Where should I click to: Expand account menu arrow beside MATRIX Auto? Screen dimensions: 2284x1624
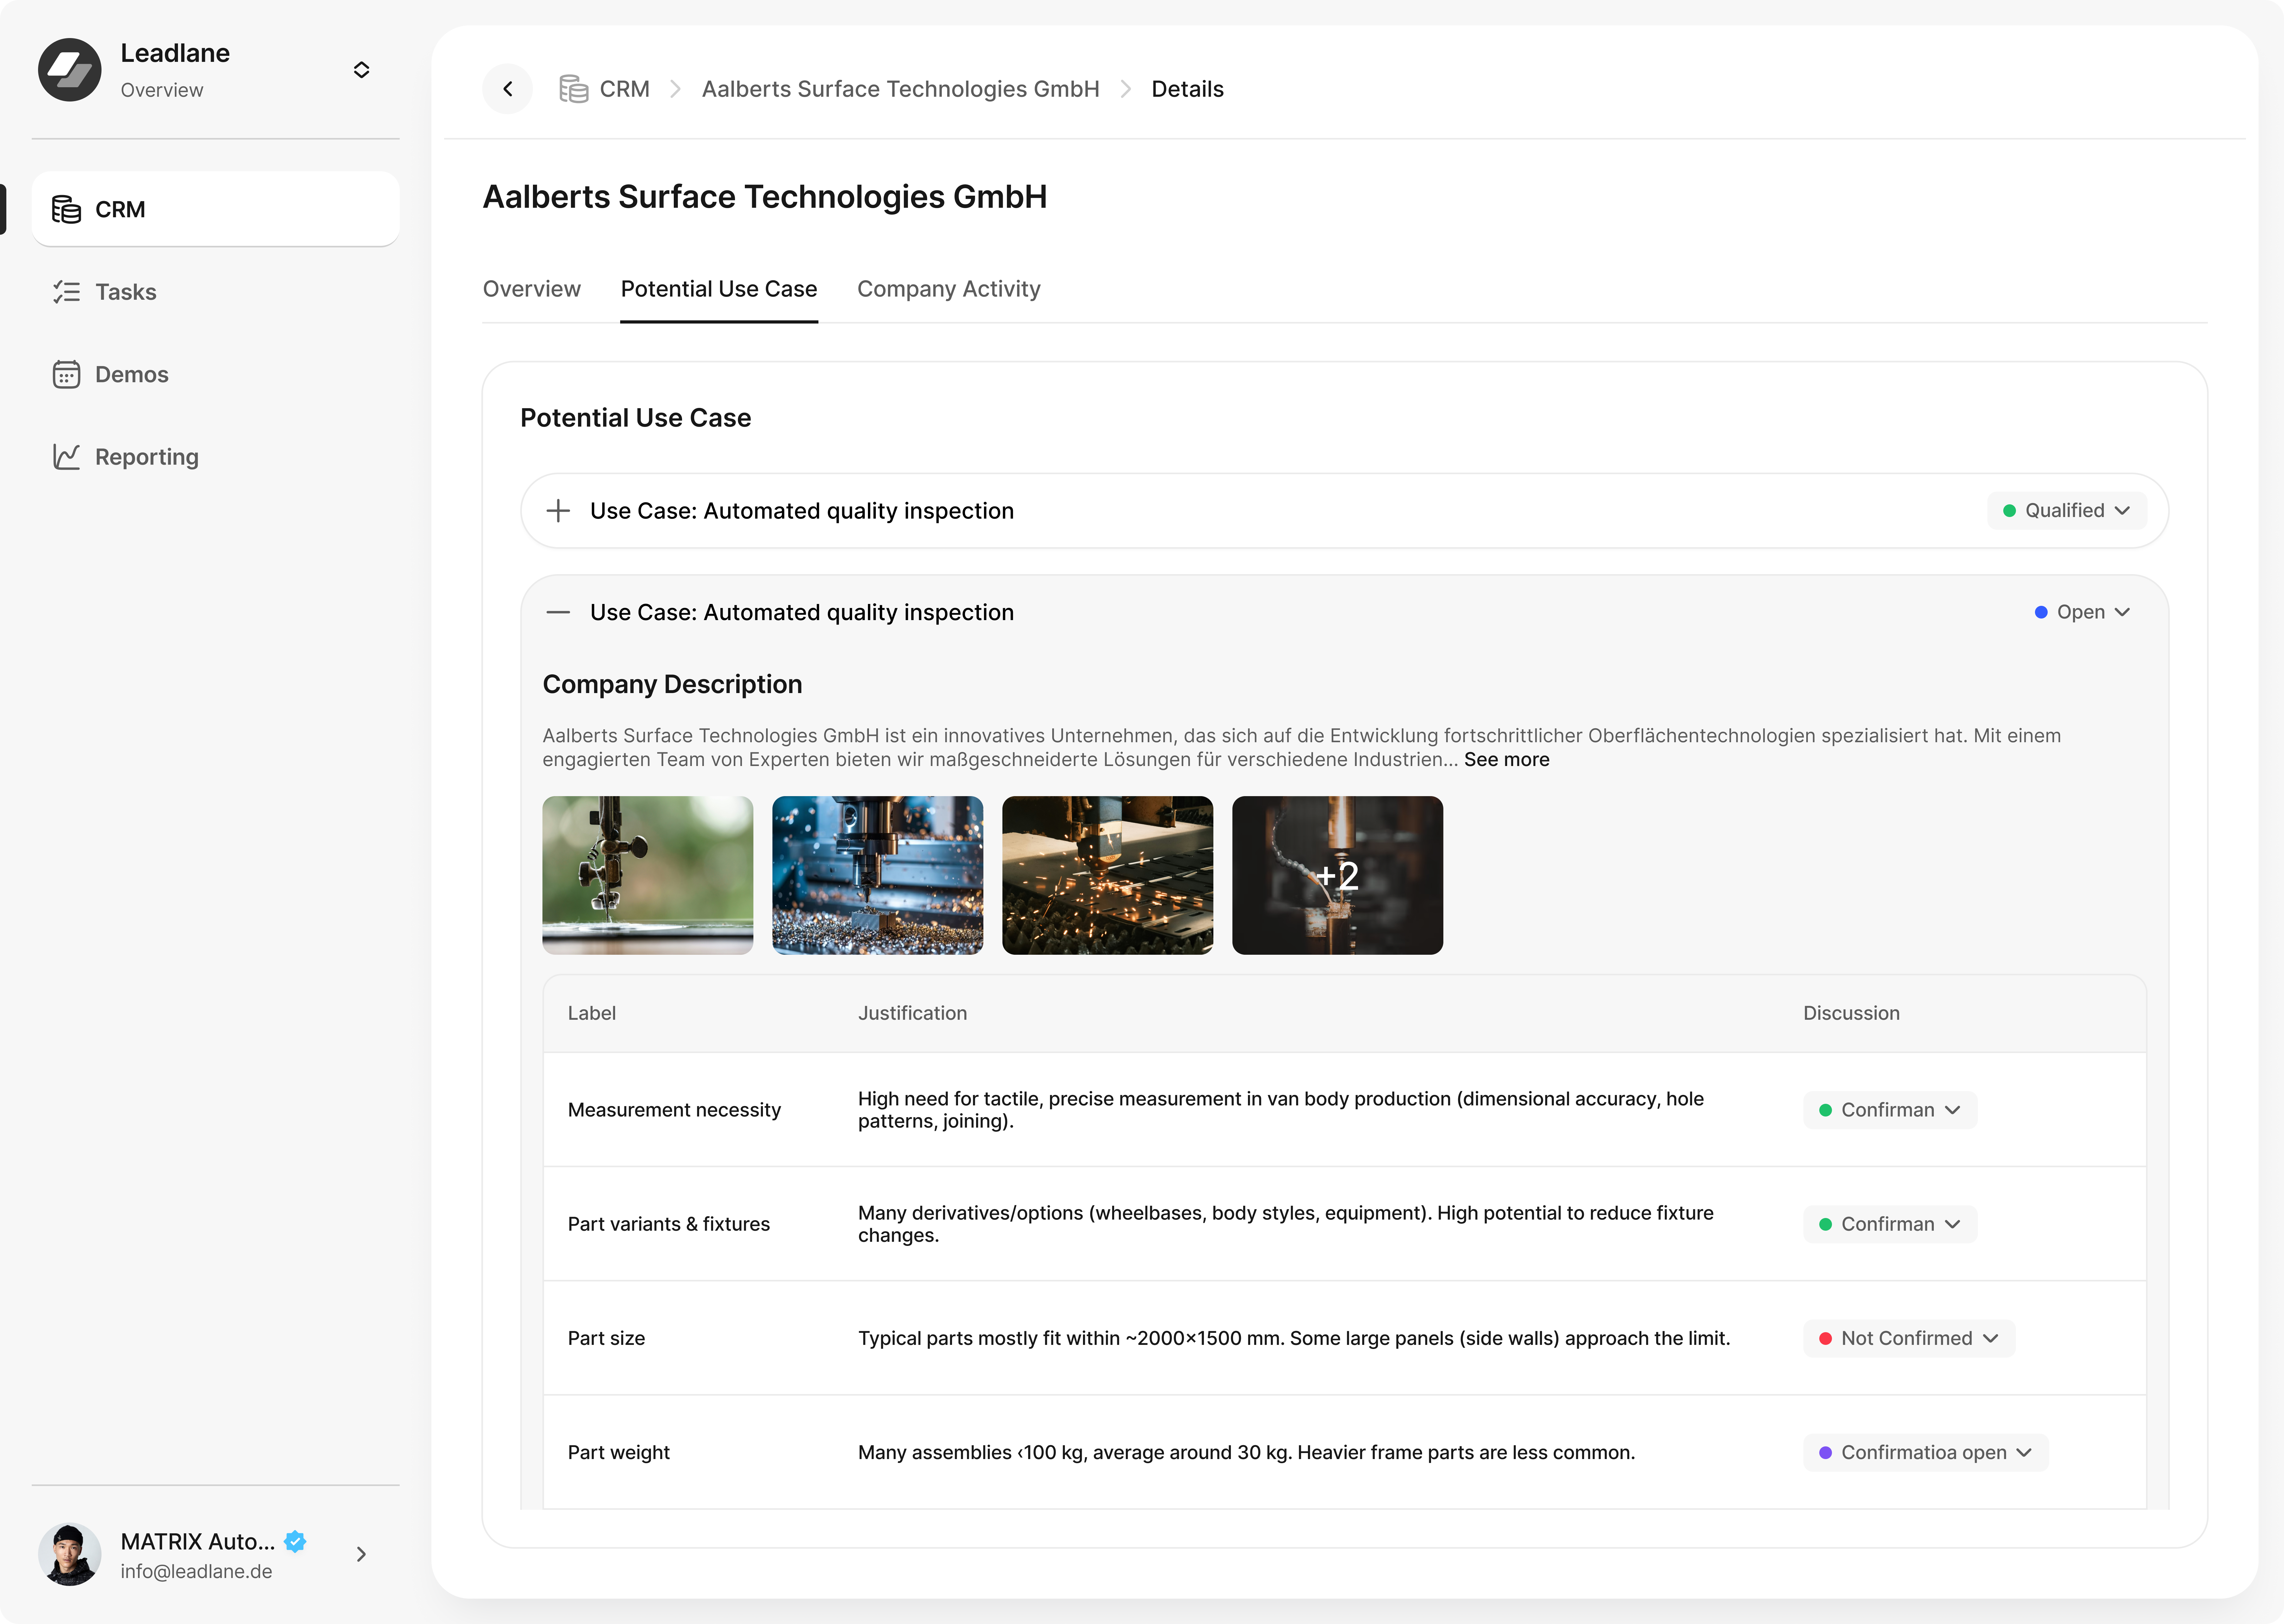(x=361, y=1554)
